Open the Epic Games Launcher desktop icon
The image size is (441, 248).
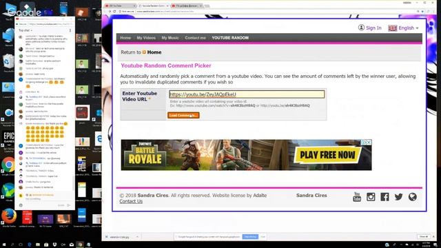[8, 141]
